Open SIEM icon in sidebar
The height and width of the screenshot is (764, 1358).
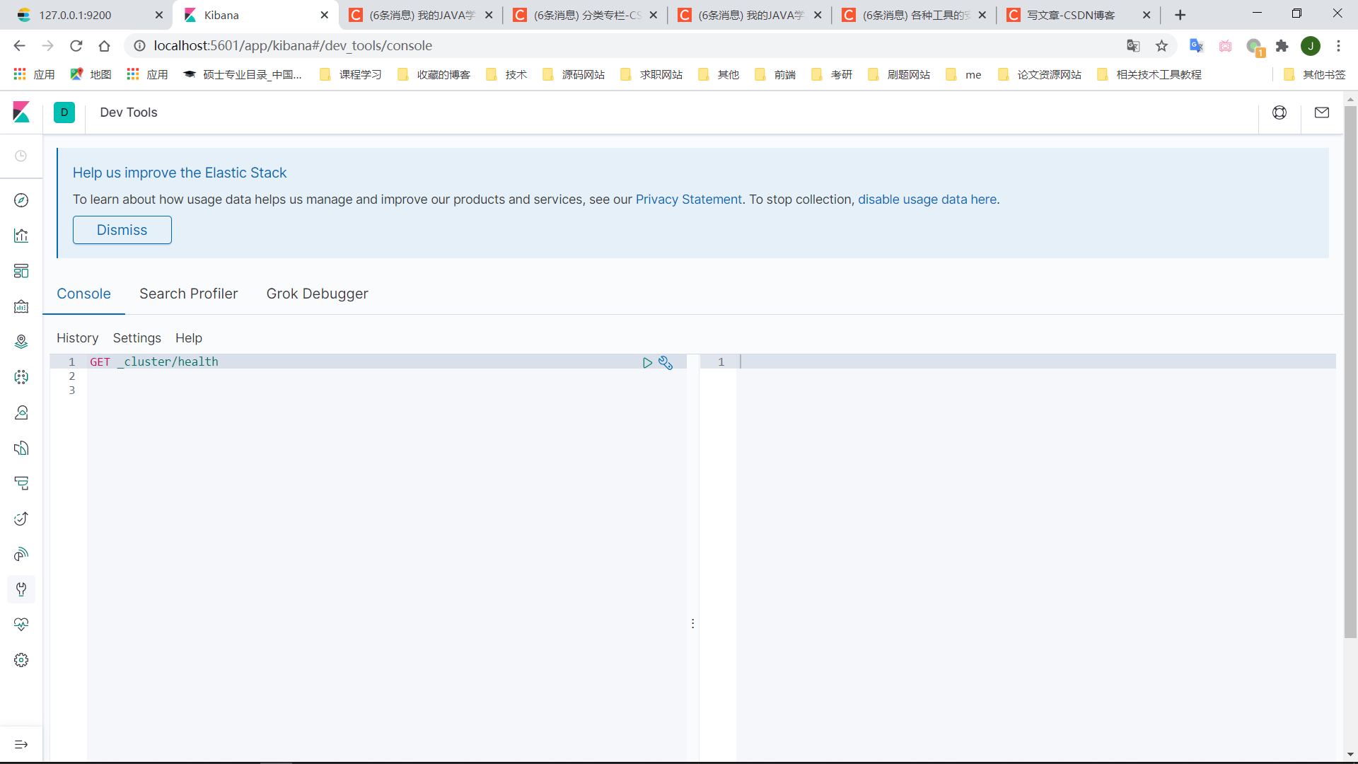tap(21, 554)
